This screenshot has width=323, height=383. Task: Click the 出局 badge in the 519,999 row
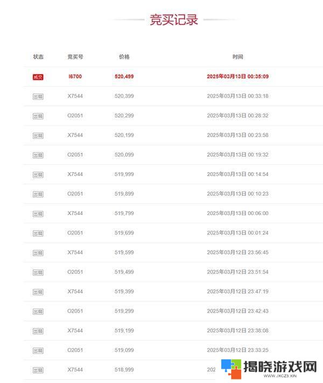tap(38, 175)
